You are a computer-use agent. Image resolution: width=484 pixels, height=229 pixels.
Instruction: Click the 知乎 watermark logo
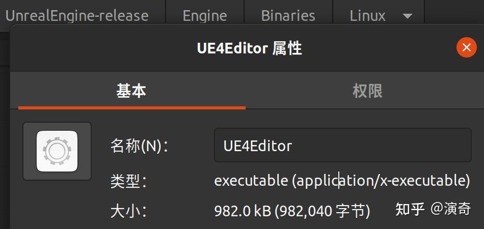pos(410,209)
